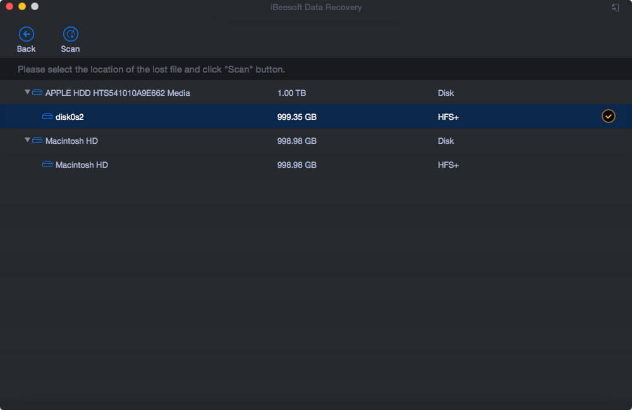Click the drive icon beside APPLE HDD HTS541010A9E662 Media

[37, 93]
